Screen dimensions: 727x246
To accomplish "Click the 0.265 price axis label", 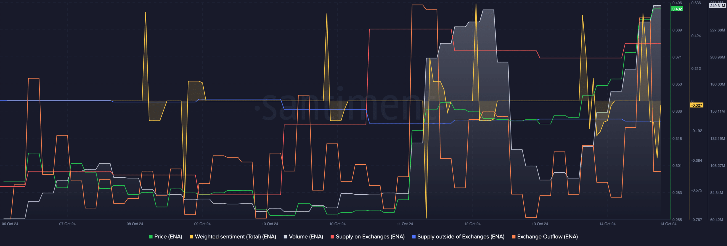I will tap(677, 220).
